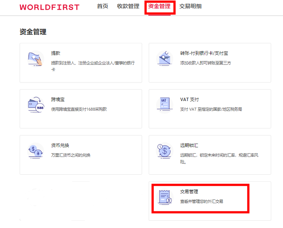Select the 跨境宝 title text
This screenshot has width=283, height=228.
tap(58, 100)
